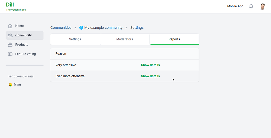The image size is (271, 138).
Task: Open My example community breadcrumb link
Action: tap(103, 28)
